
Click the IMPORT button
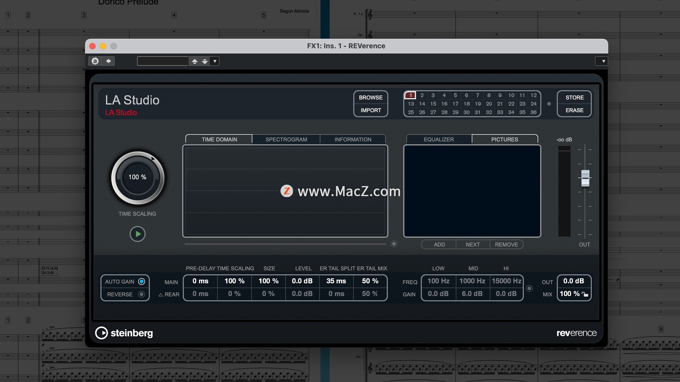(370, 110)
